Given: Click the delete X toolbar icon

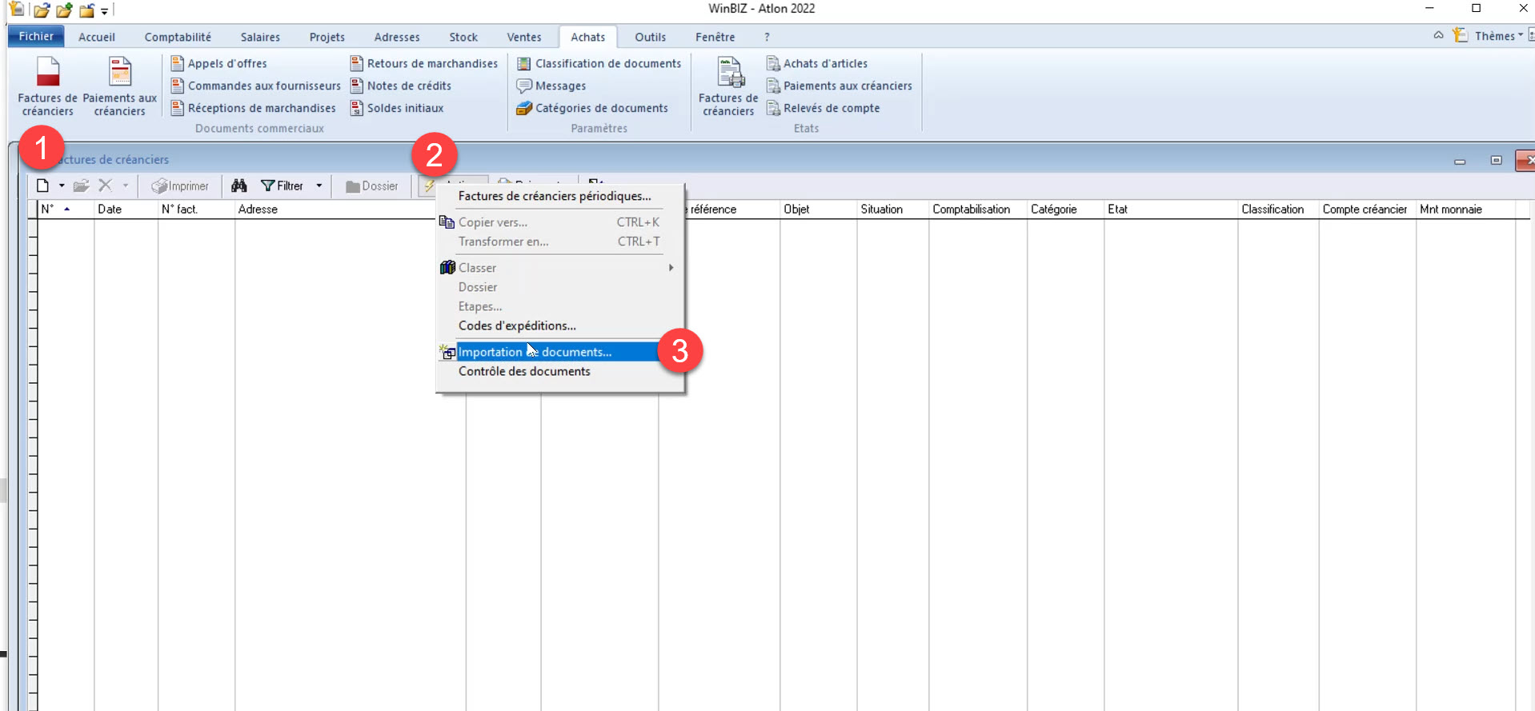Looking at the screenshot, I should 105,186.
